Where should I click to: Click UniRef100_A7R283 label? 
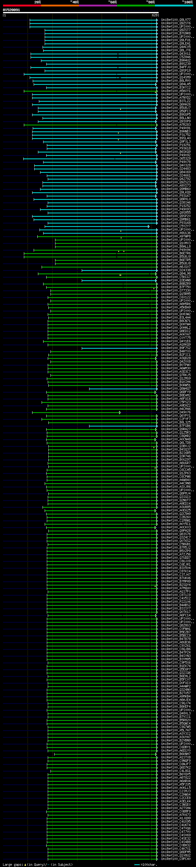pyautogui.click(x=176, y=125)
